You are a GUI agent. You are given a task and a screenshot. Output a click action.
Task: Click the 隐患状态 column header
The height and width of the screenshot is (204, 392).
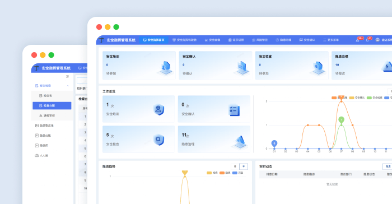[369, 174]
